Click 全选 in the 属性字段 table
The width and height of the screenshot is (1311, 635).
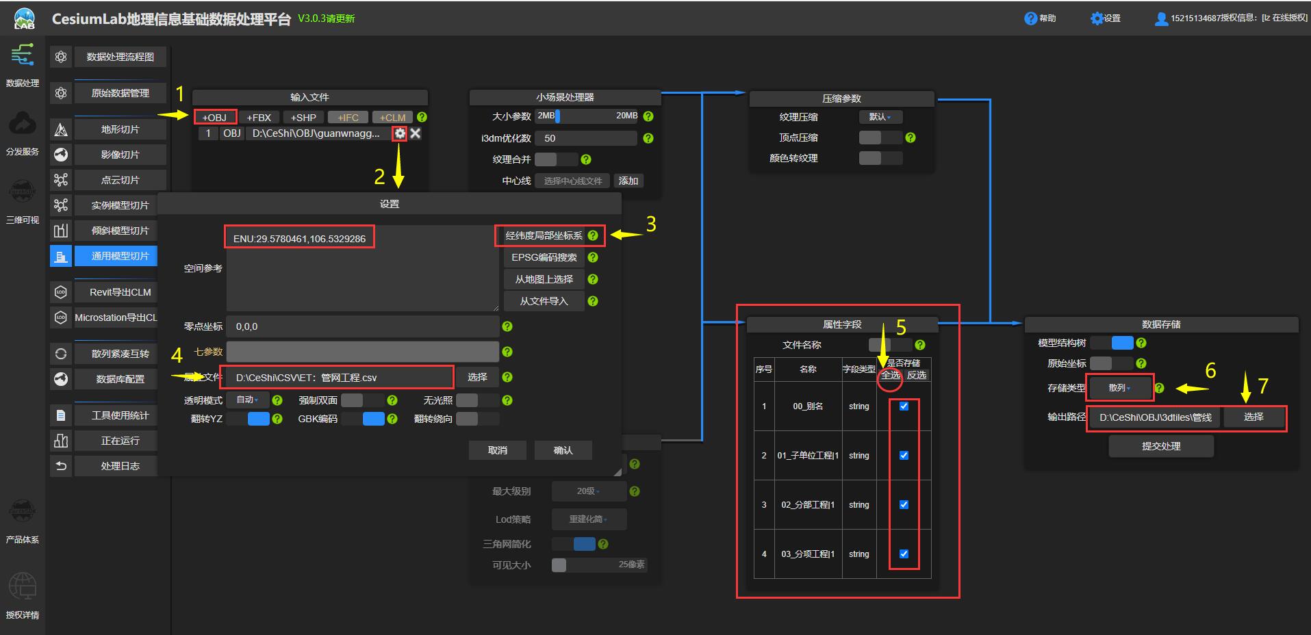click(x=890, y=375)
